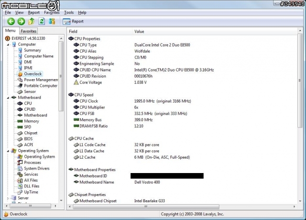
Task: Collapse the Operating System tree group
Action: [x=8, y=151]
